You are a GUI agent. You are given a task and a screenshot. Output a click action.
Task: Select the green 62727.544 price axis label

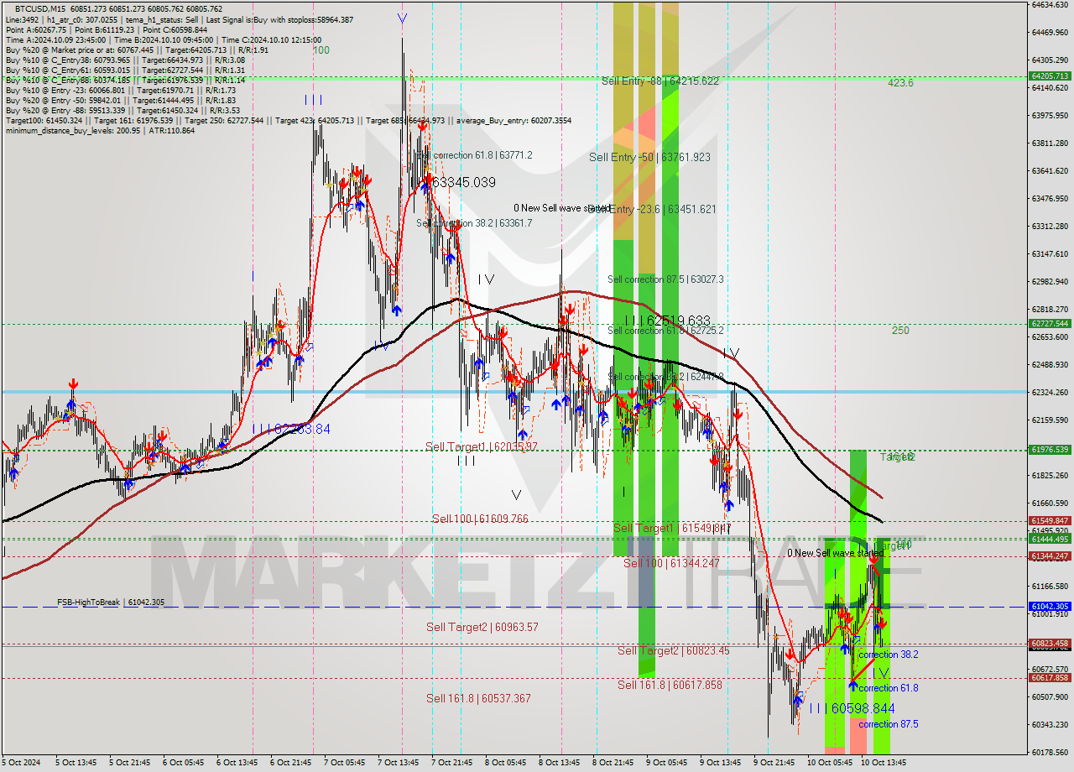(x=1050, y=324)
